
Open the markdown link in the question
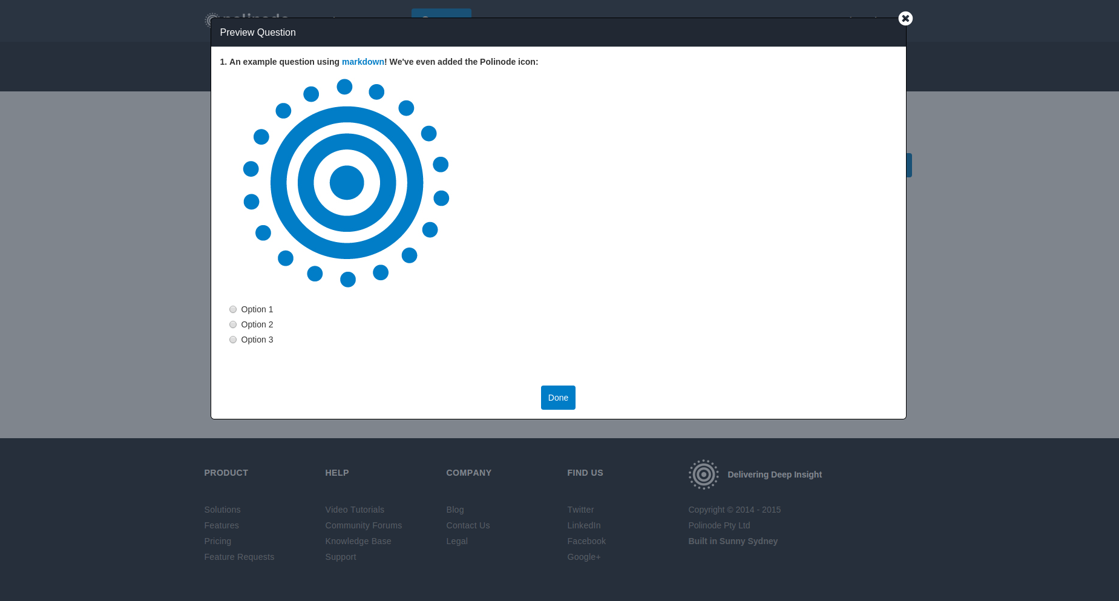(x=363, y=62)
